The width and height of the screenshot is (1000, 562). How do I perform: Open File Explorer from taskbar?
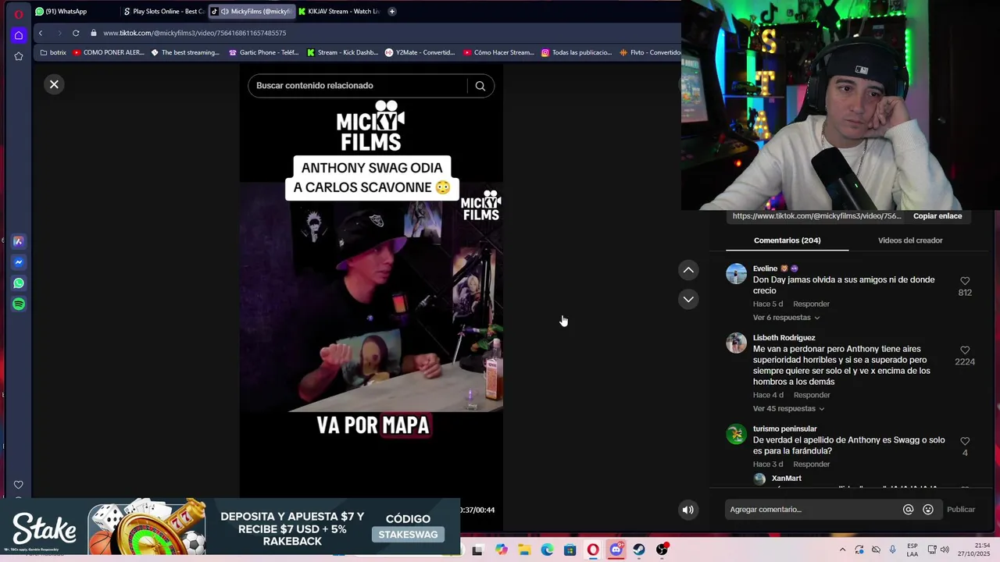(524, 550)
